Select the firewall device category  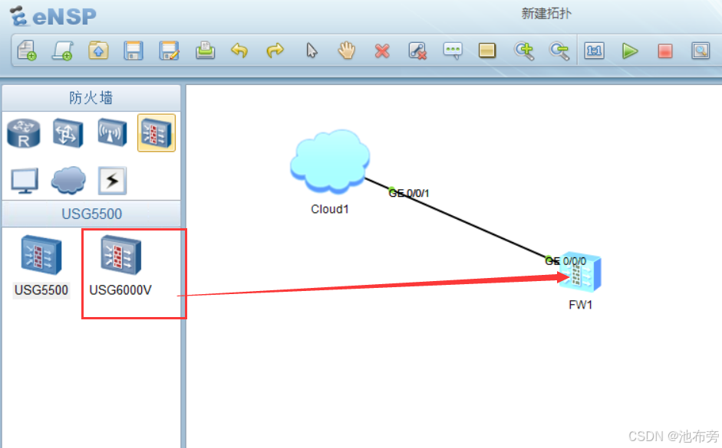[x=157, y=132]
